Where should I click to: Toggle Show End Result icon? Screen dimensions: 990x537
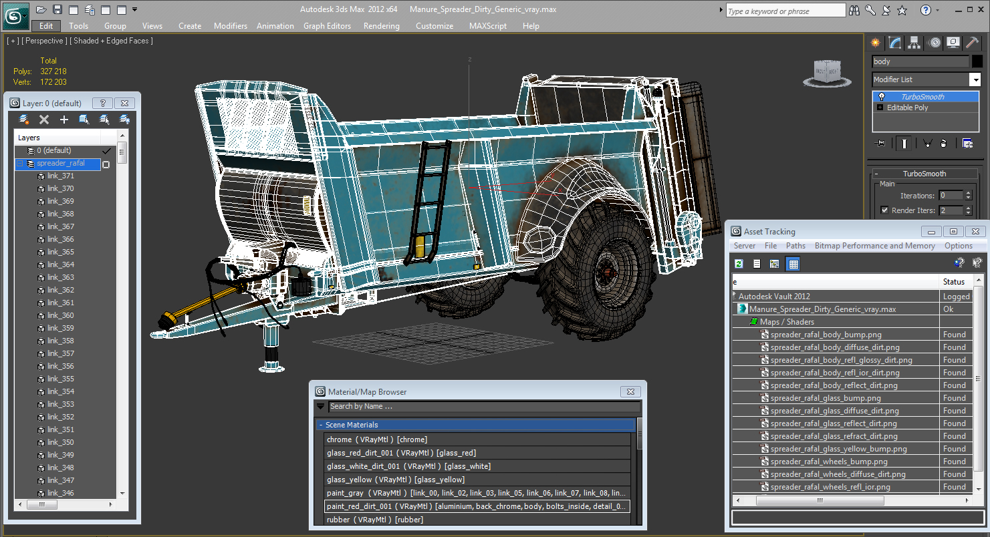click(x=904, y=143)
